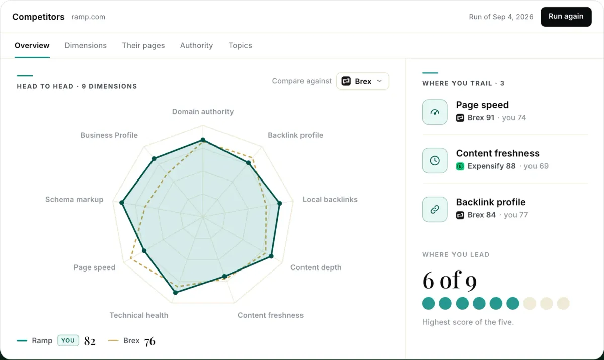
Task: Click the Brex logo in Compare against selector
Action: 346,81
